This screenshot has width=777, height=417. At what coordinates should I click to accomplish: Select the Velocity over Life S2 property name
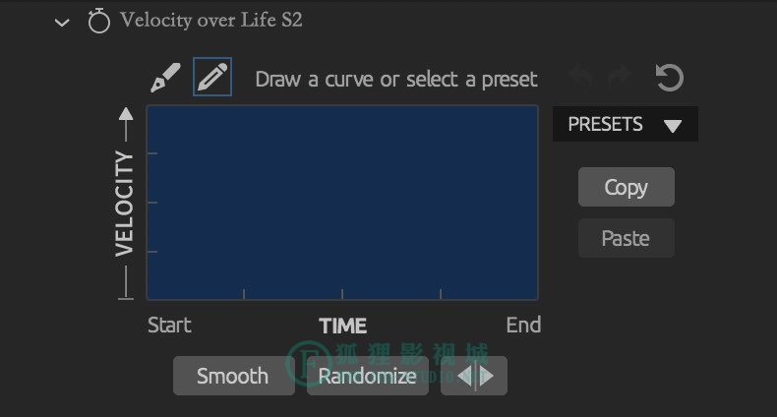[211, 21]
